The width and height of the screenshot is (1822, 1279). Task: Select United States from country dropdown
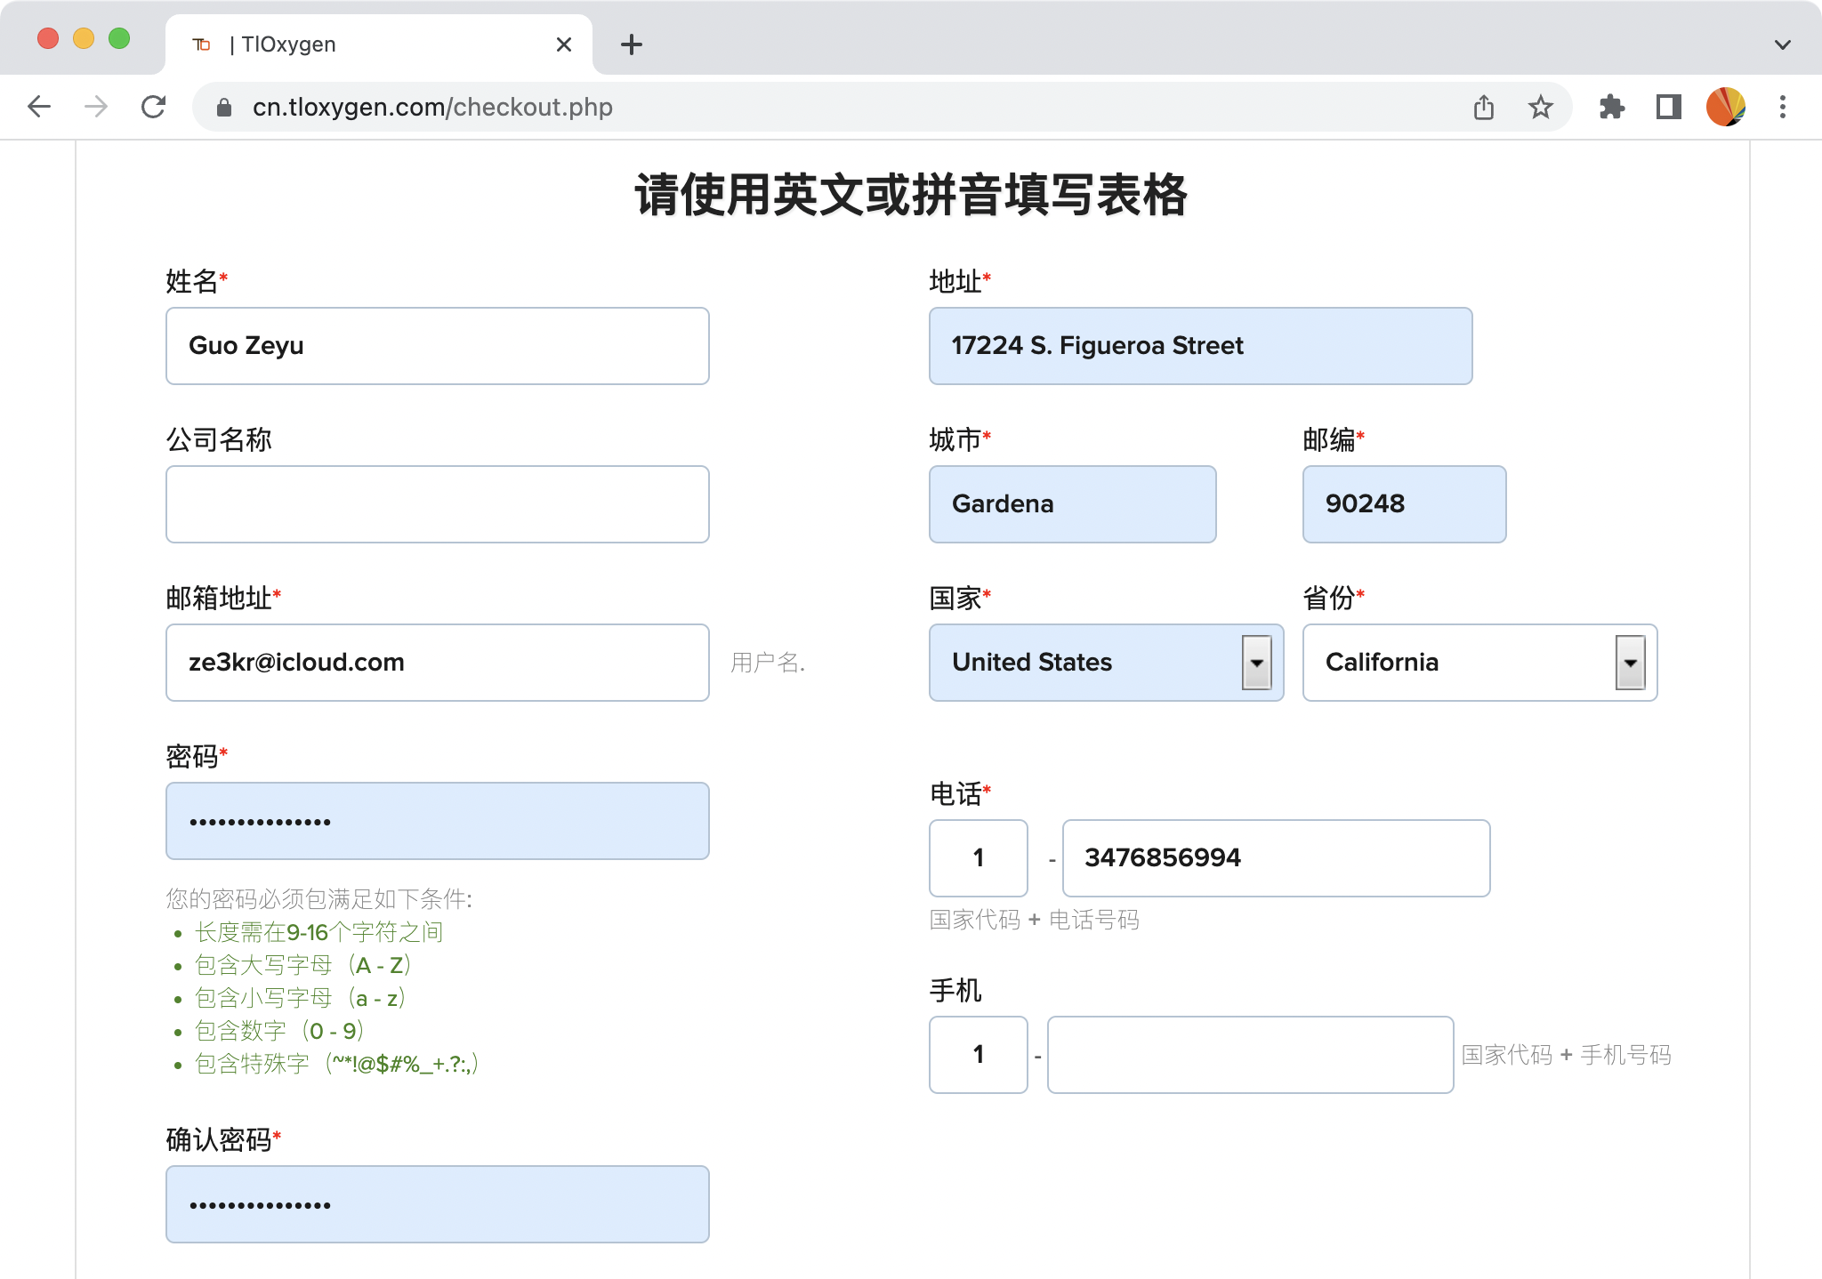point(1100,662)
